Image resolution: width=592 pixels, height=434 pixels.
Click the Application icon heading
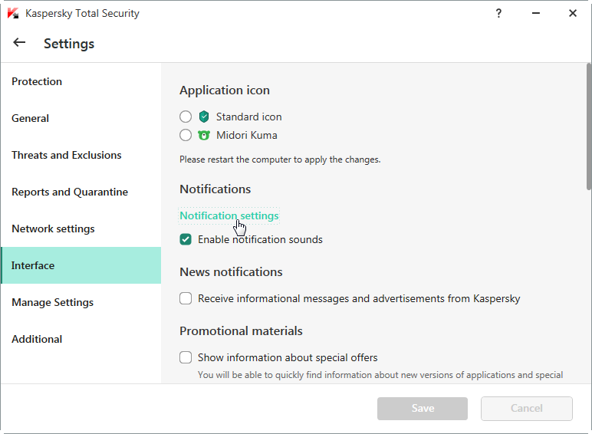[225, 90]
